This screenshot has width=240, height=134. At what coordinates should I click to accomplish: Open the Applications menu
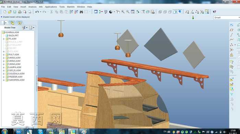point(51,7)
